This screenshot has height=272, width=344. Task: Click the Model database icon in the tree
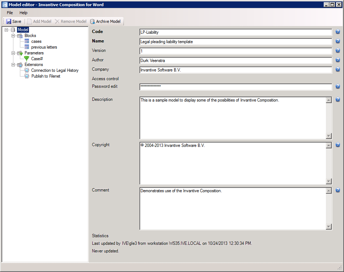13,30
